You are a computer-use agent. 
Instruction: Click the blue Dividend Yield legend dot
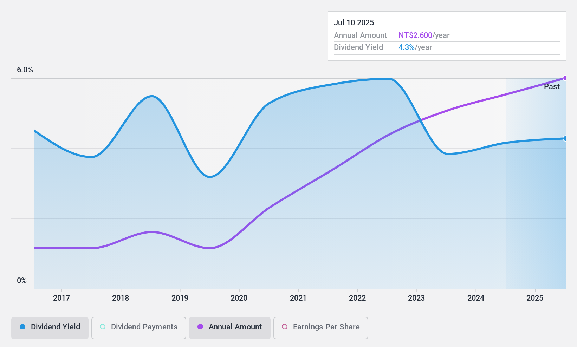pos(22,327)
